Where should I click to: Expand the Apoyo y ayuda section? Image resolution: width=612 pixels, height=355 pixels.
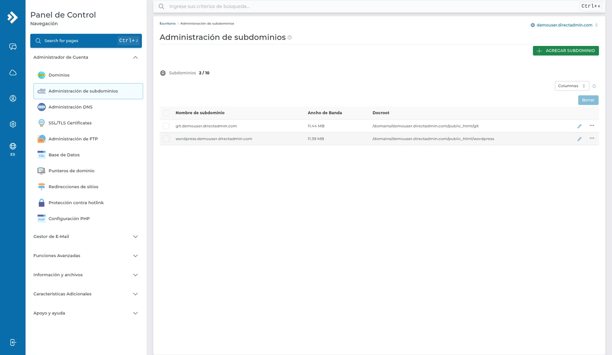coord(86,313)
